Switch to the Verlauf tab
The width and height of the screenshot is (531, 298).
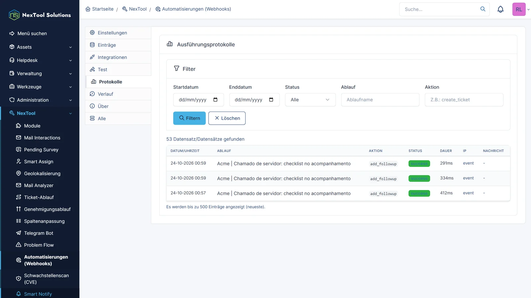pyautogui.click(x=118, y=94)
